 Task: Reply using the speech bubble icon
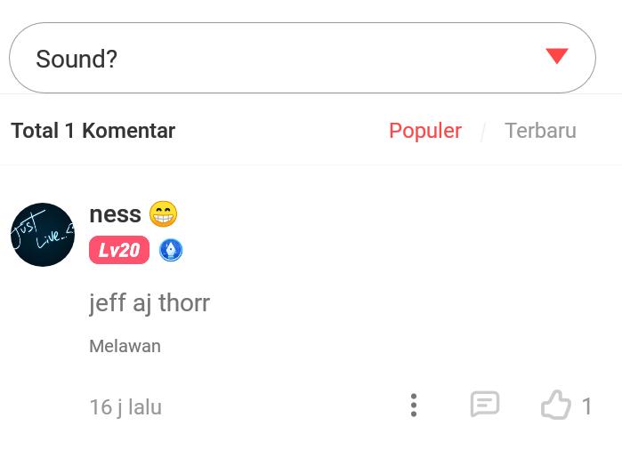(x=485, y=405)
